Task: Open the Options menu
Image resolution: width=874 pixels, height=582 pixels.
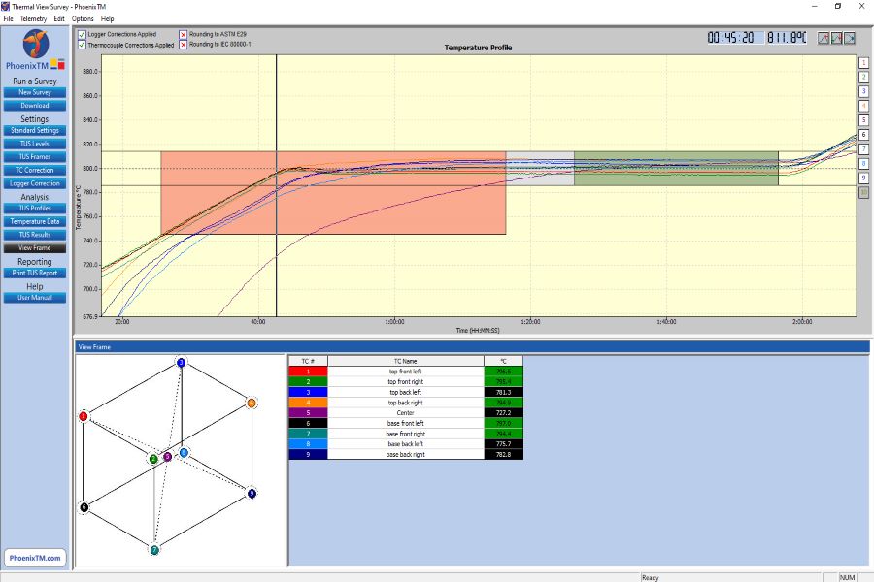Action: (83, 19)
